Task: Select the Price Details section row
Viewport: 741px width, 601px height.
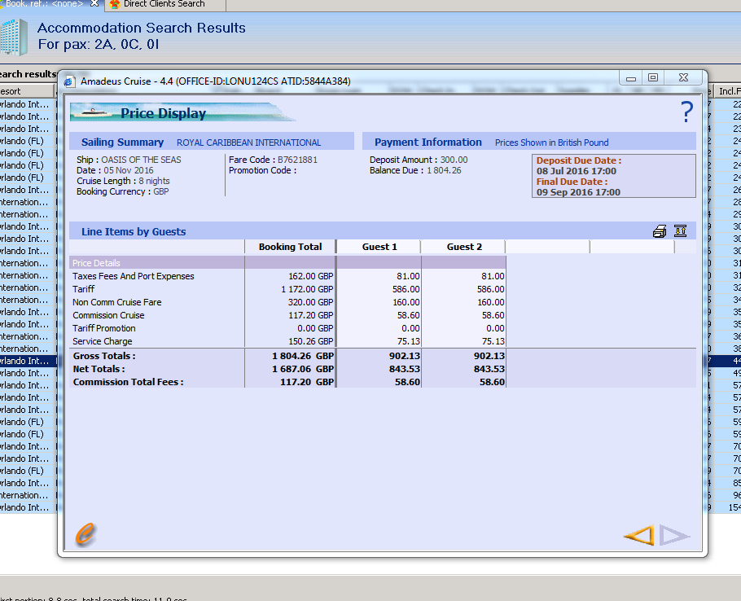Action: (287, 263)
